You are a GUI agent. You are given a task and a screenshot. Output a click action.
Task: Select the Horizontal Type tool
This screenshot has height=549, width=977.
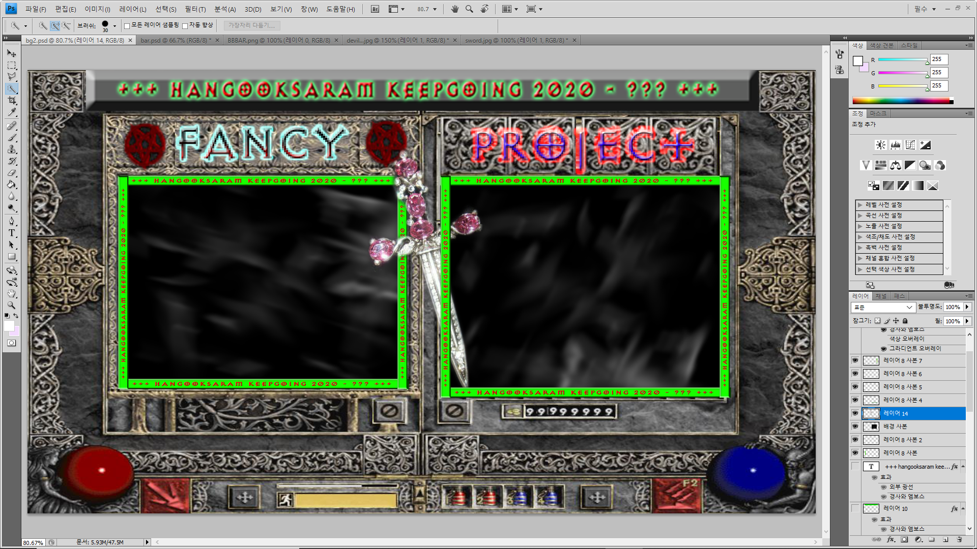pyautogui.click(x=12, y=233)
